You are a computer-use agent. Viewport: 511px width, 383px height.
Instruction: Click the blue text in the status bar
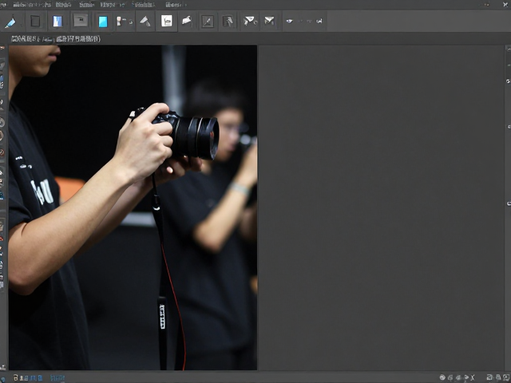click(x=57, y=377)
